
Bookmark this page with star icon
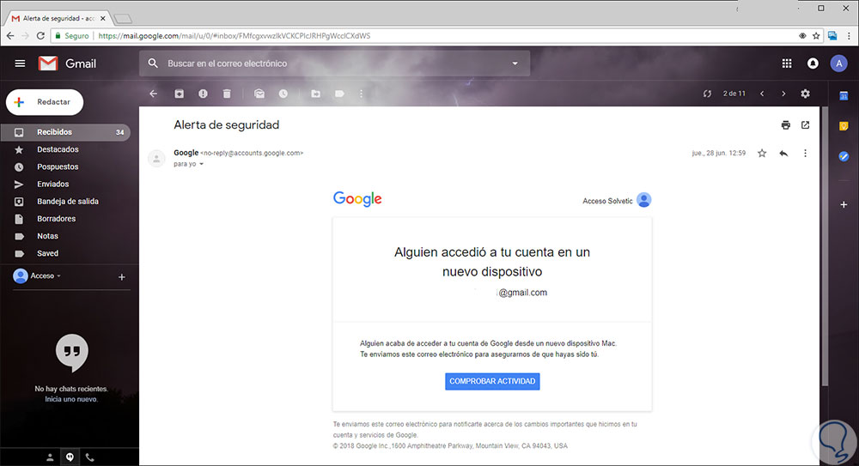click(816, 35)
